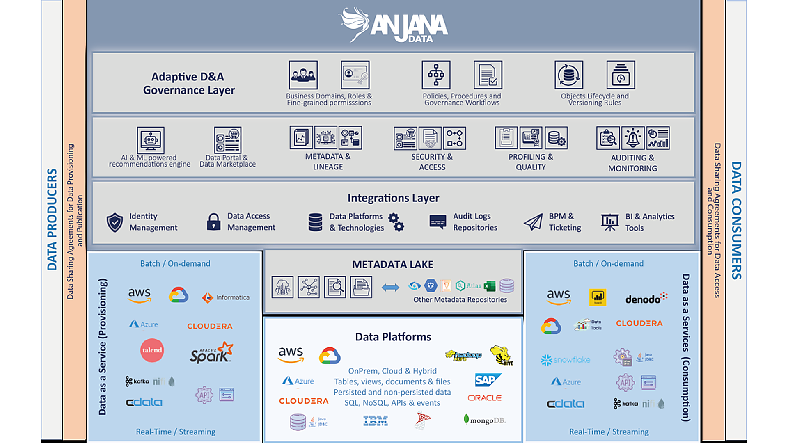The width and height of the screenshot is (788, 443).
Task: Click the denodo logo in consumption panel
Action: [x=646, y=298]
